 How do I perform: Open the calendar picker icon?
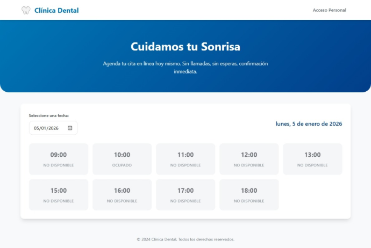(x=70, y=128)
